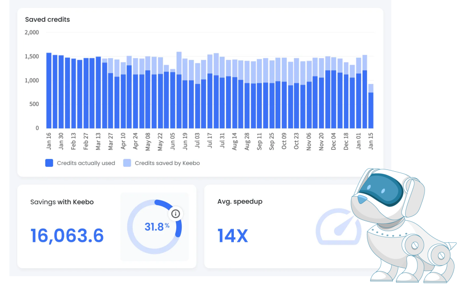Click the 31.8% savings donut progress ring
The height and width of the screenshot is (285, 464).
click(155, 227)
